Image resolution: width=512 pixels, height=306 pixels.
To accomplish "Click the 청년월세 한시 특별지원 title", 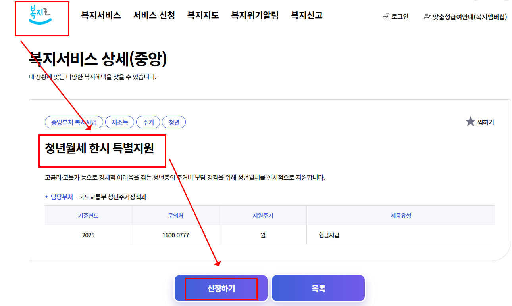I will 99,148.
